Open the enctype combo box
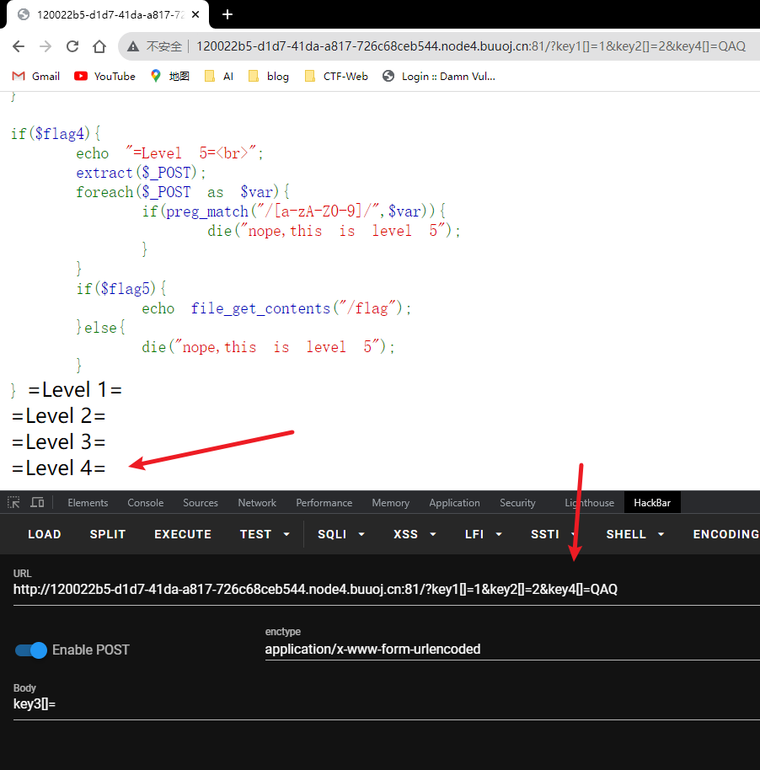Viewport: 760px width, 770px height. coord(512,650)
